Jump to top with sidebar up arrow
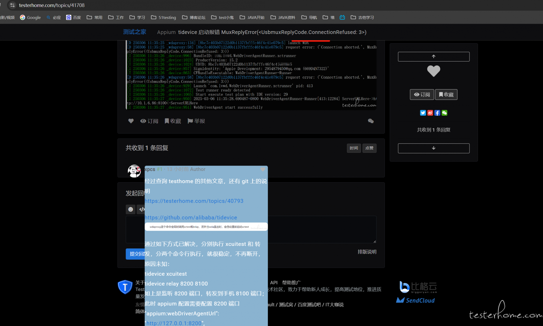Image resolution: width=543 pixels, height=326 pixels. [434, 57]
